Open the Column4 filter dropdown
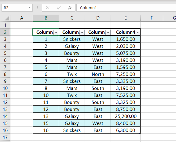The height and width of the screenshot is (142, 176). pyautogui.click(x=137, y=33)
